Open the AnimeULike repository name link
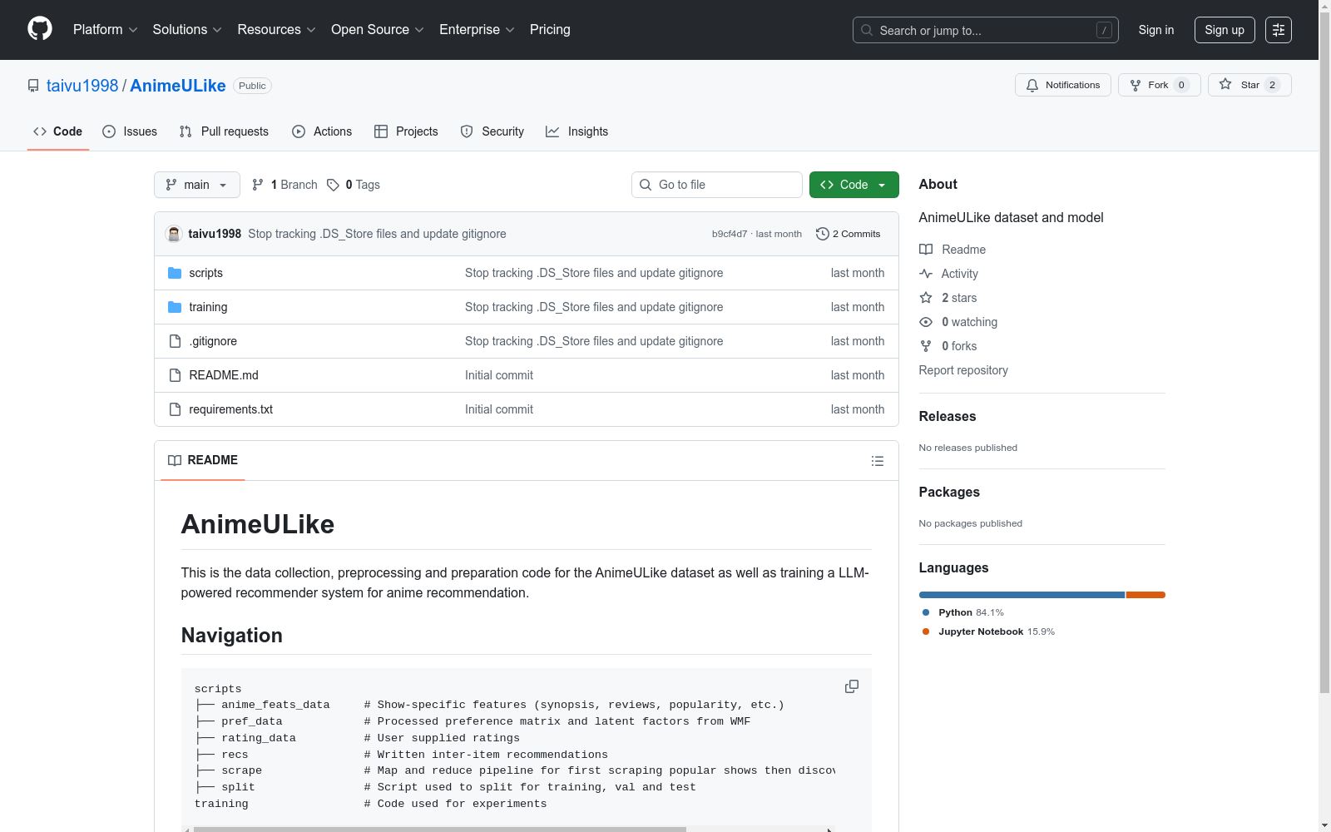The height and width of the screenshot is (832, 1331). point(178,86)
